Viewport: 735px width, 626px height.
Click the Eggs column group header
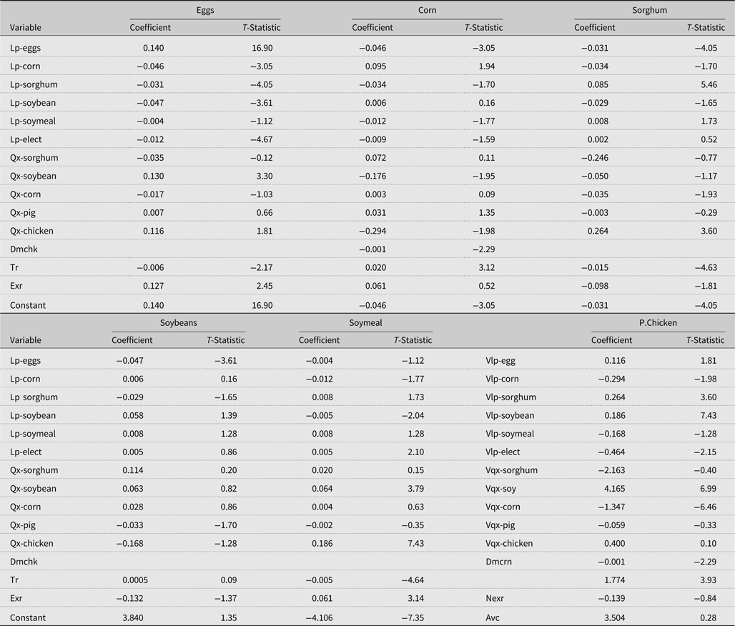pos(205,10)
